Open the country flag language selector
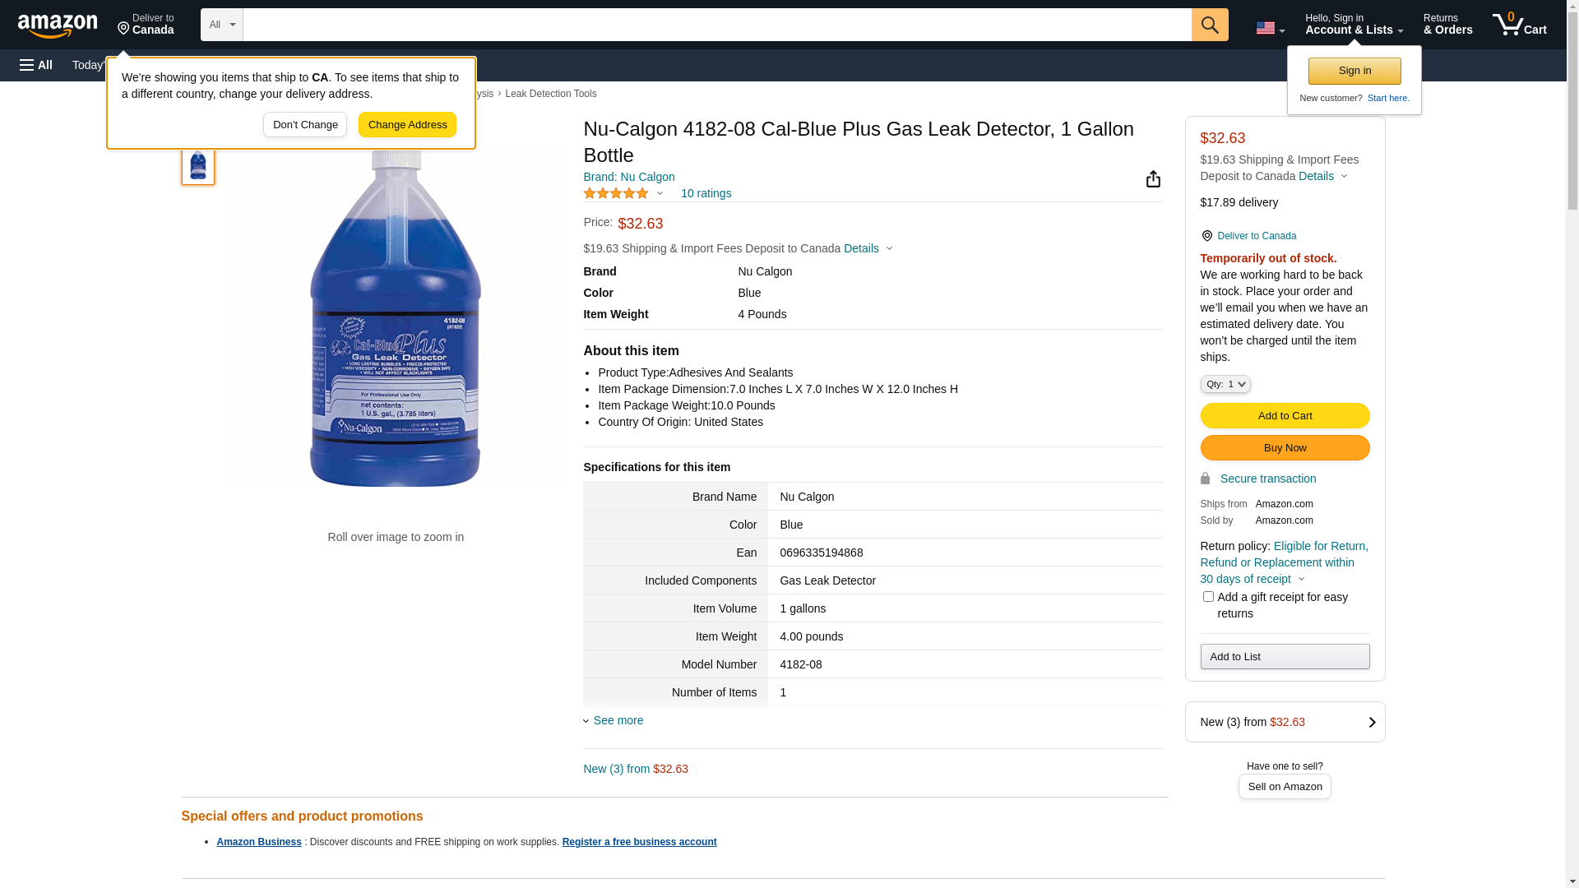The height and width of the screenshot is (888, 1579). [1270, 28]
